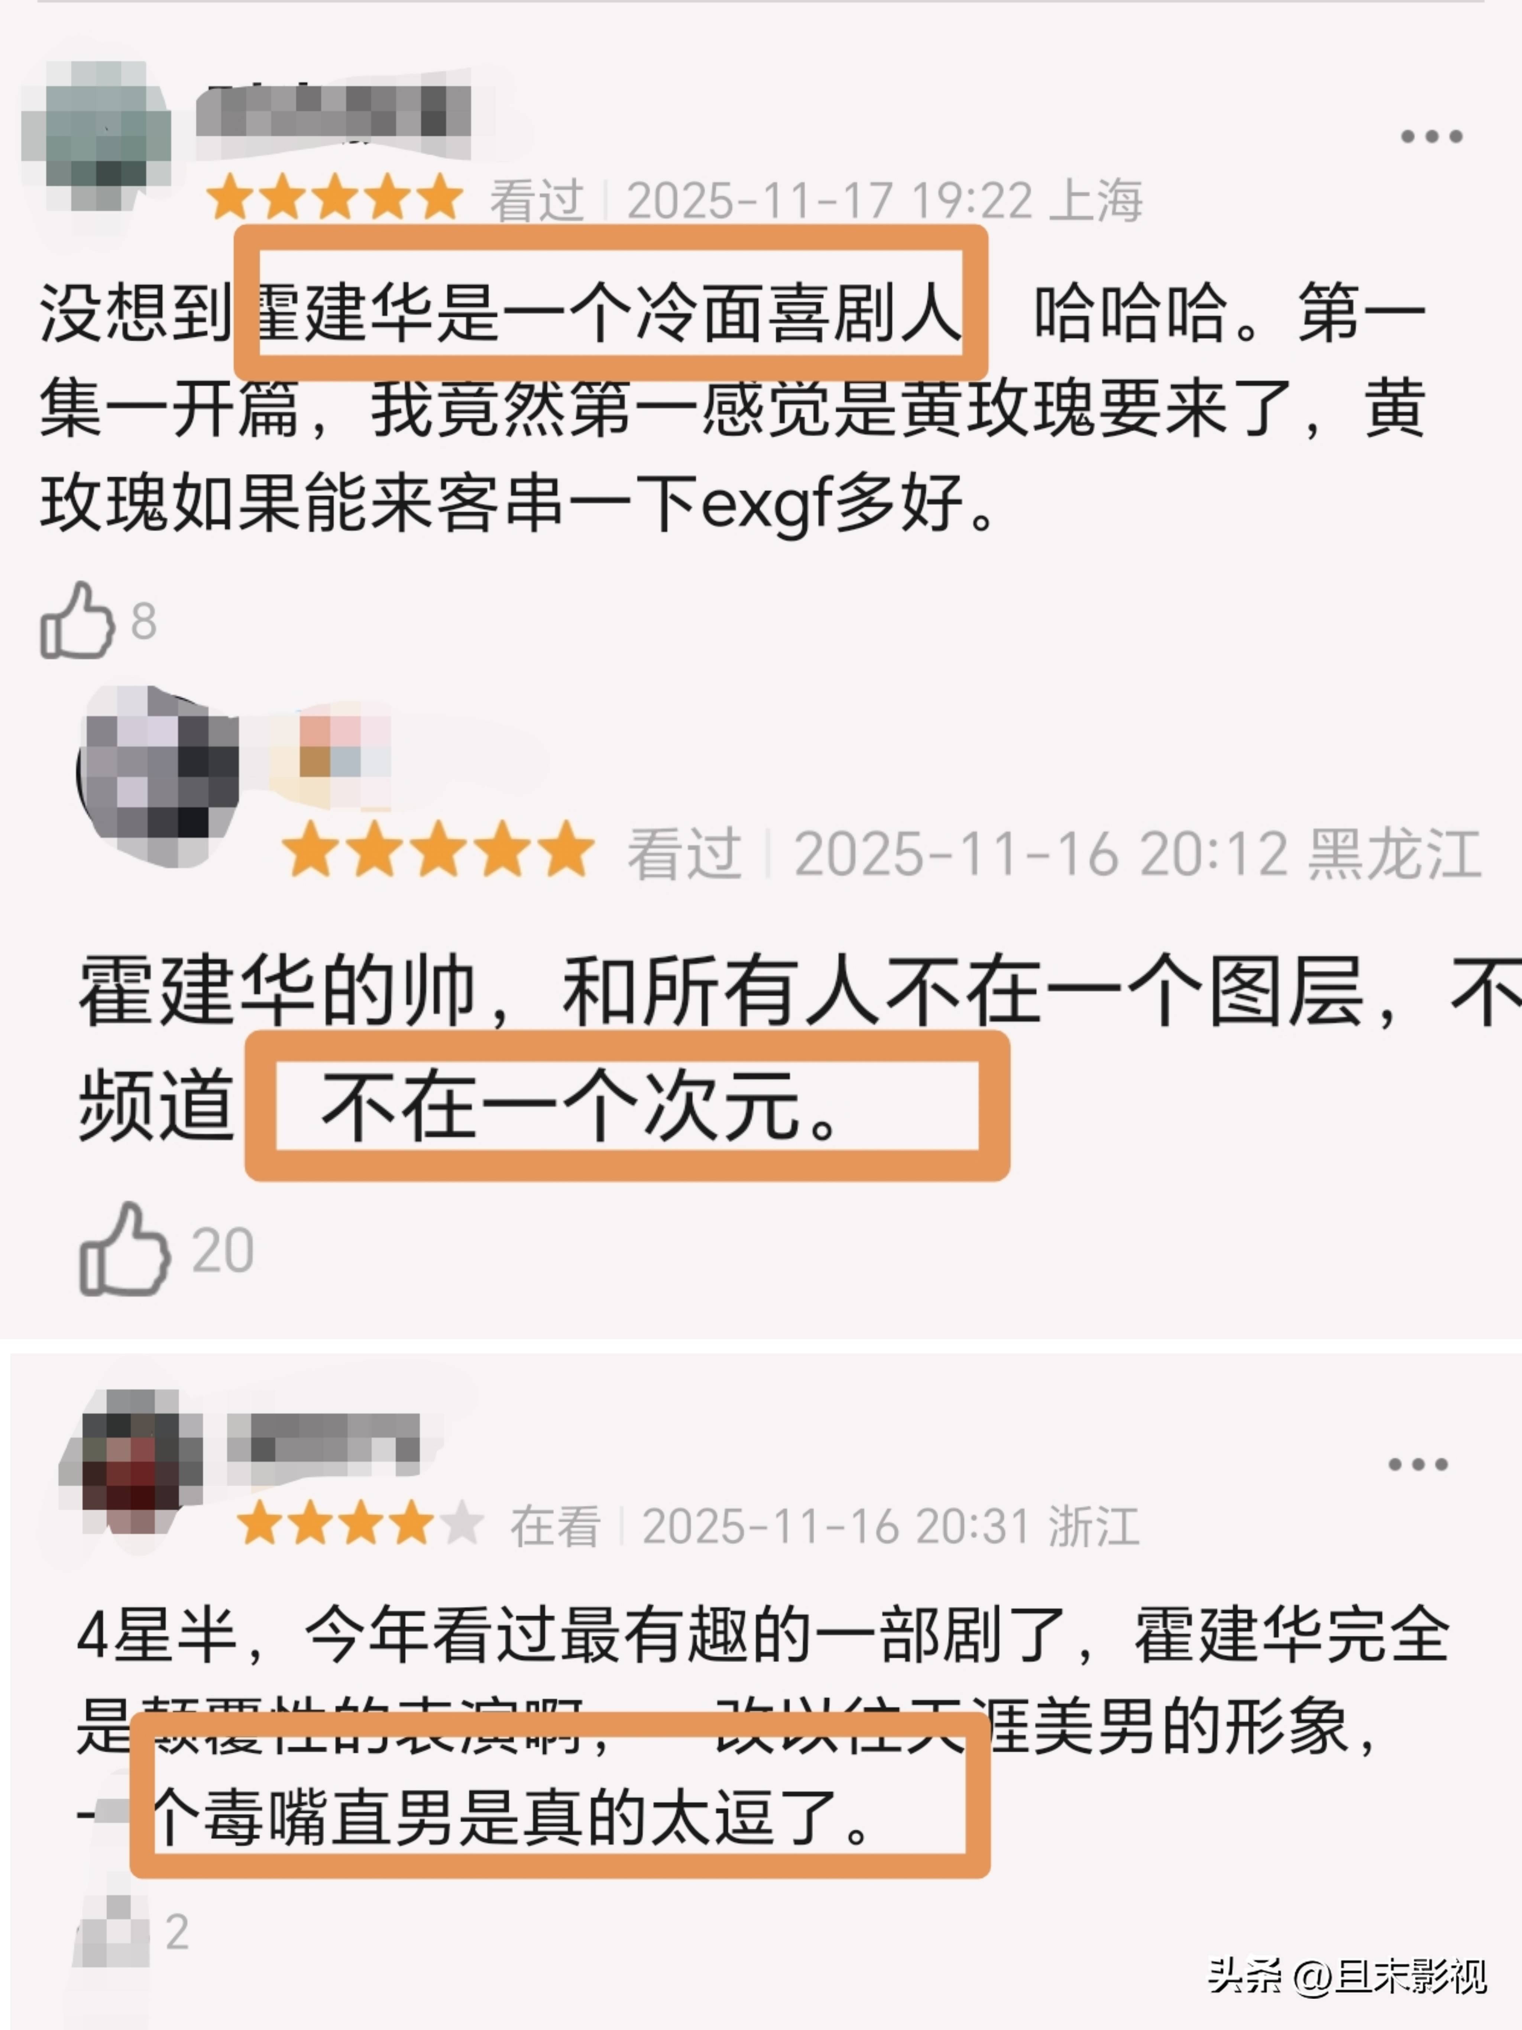Click the five-star rating on the first review
Image resolution: width=1522 pixels, height=2030 pixels.
[x=335, y=198]
